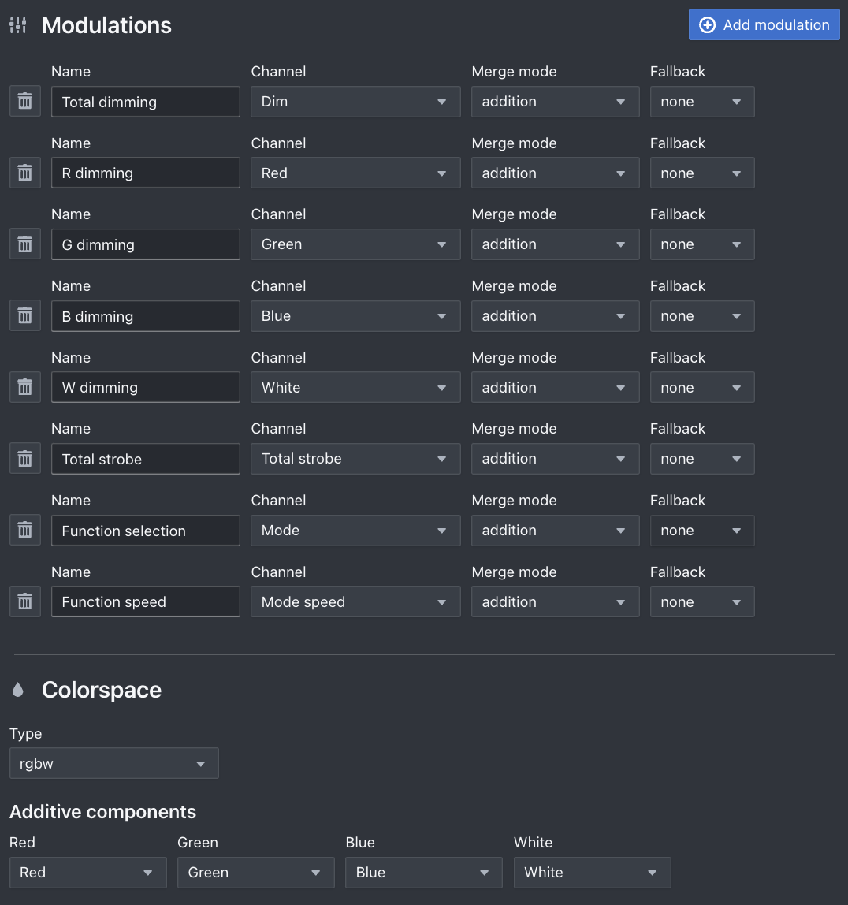Screen dimensions: 848x905
Task: Click the Function speed name field
Action: (145, 601)
